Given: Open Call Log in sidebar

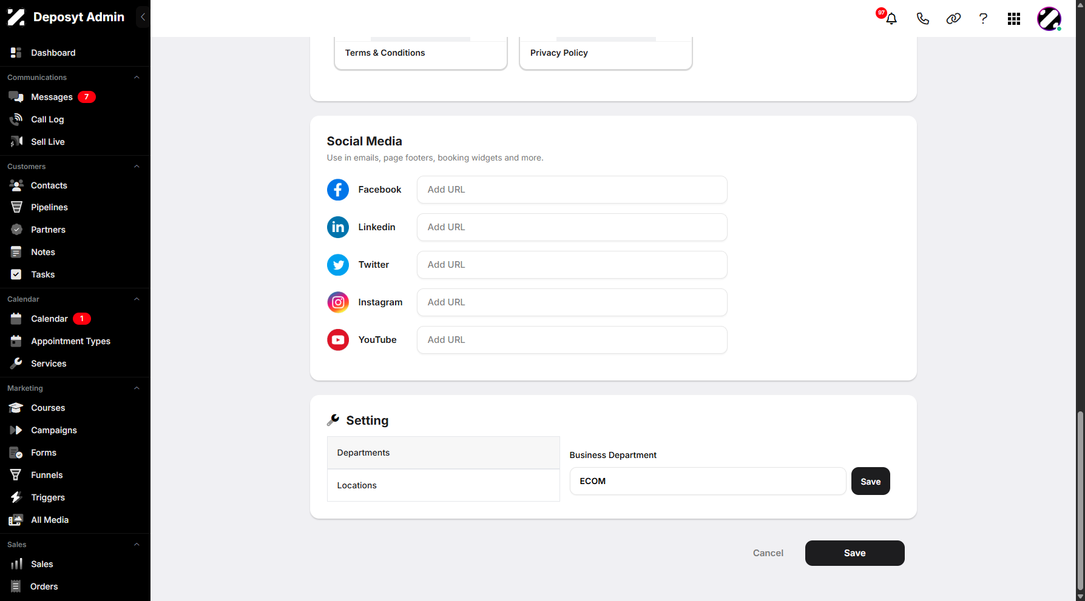Looking at the screenshot, I should 47,119.
